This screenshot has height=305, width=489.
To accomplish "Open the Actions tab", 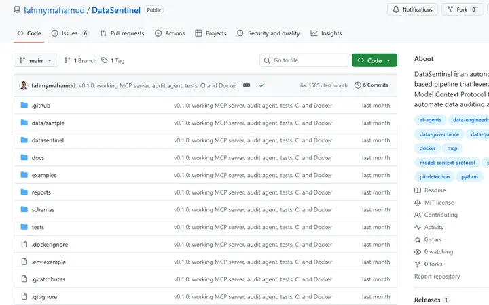I will click(x=170, y=33).
